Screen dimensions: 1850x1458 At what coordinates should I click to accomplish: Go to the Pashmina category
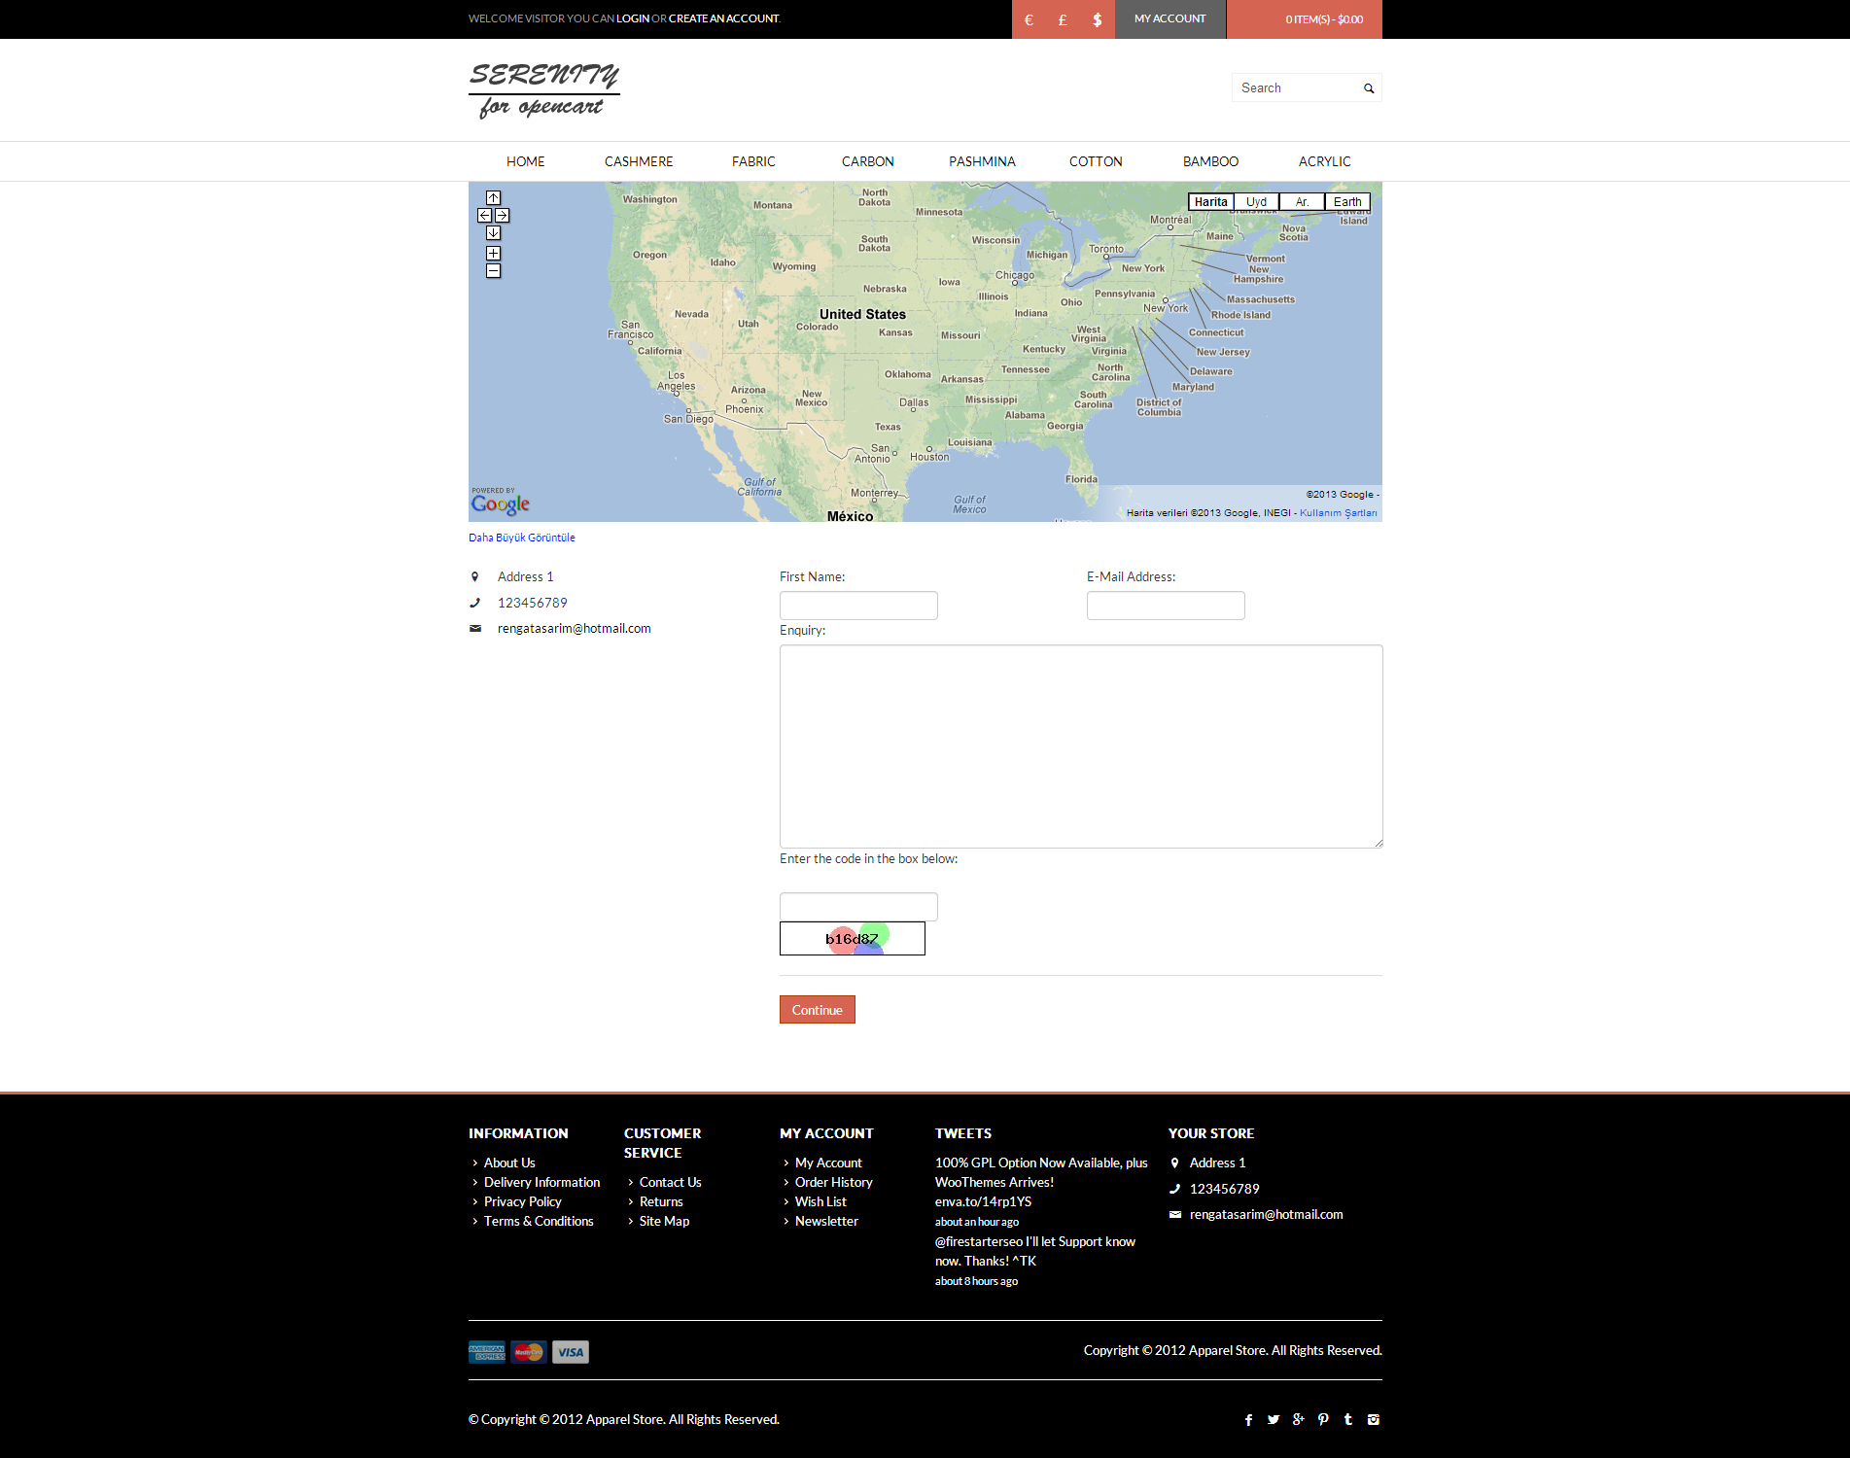(982, 161)
